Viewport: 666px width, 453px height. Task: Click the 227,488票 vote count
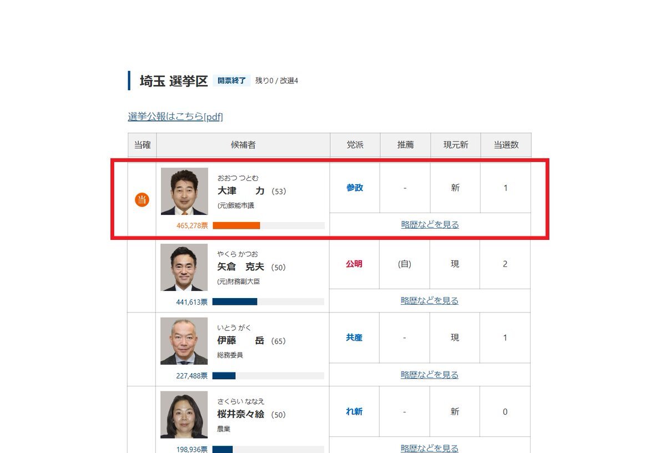click(x=192, y=376)
